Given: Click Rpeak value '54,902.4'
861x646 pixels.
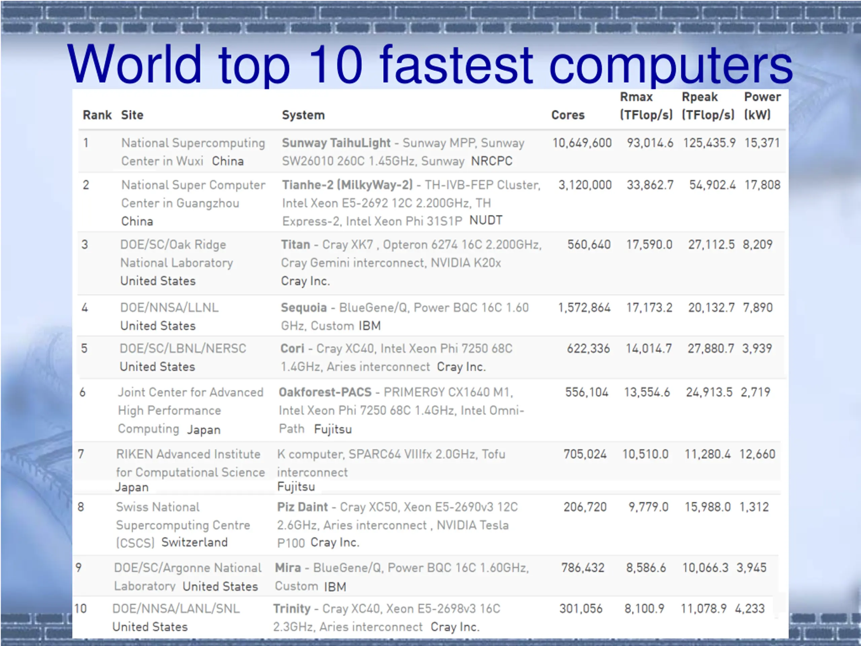Looking at the screenshot, I should [713, 185].
